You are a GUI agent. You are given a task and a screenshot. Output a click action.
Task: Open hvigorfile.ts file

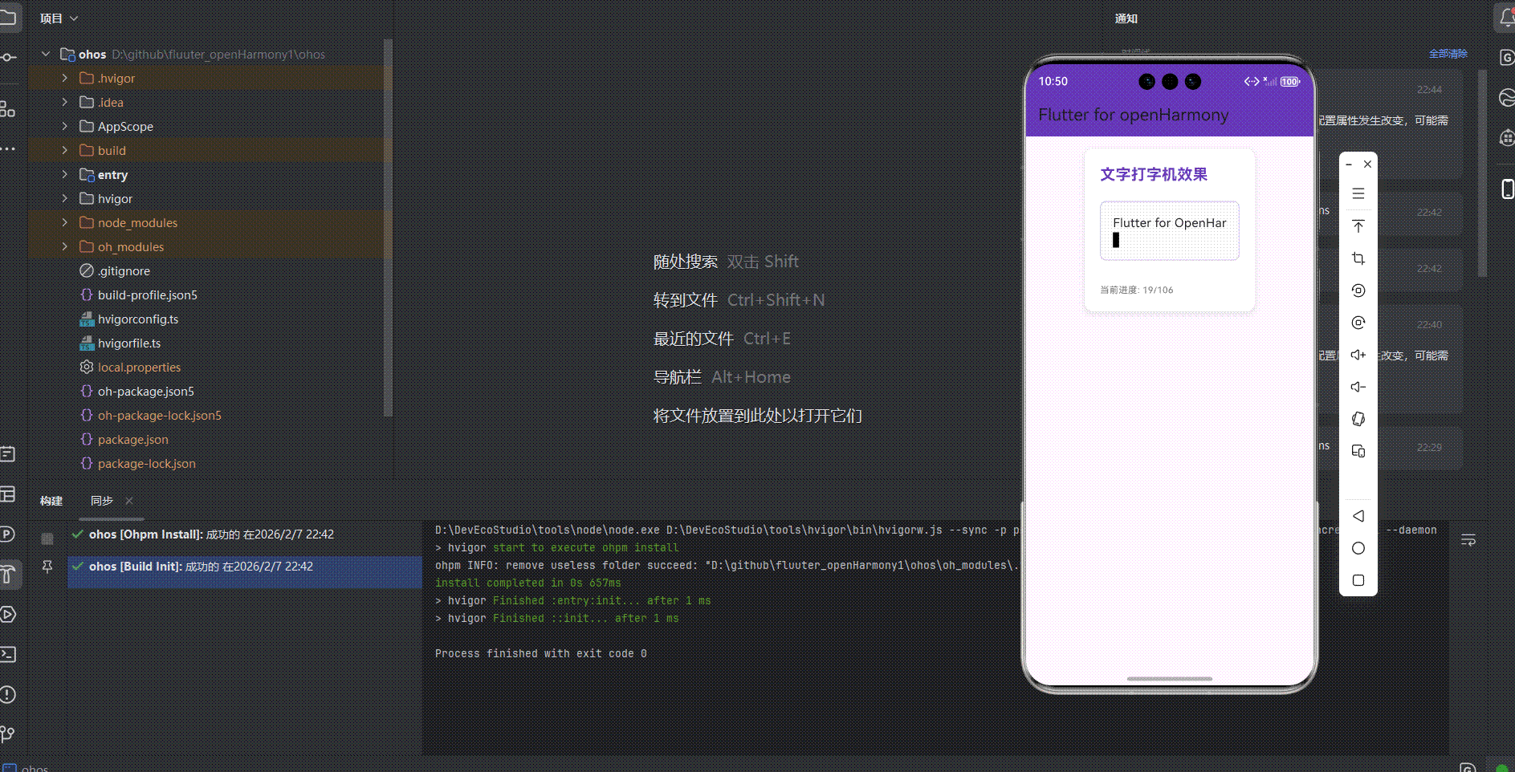pos(128,343)
